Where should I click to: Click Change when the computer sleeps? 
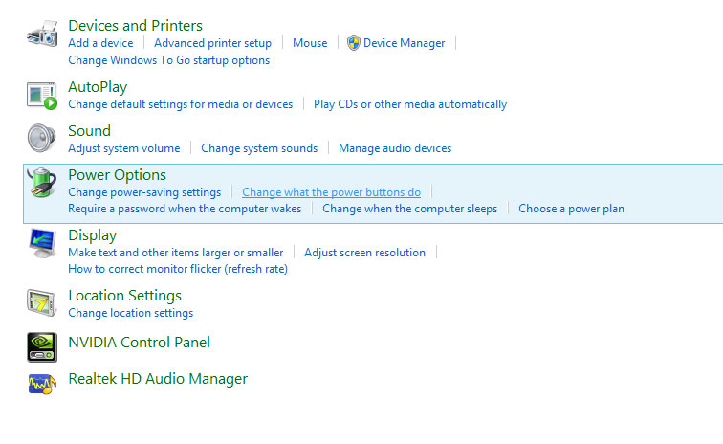[x=409, y=209]
